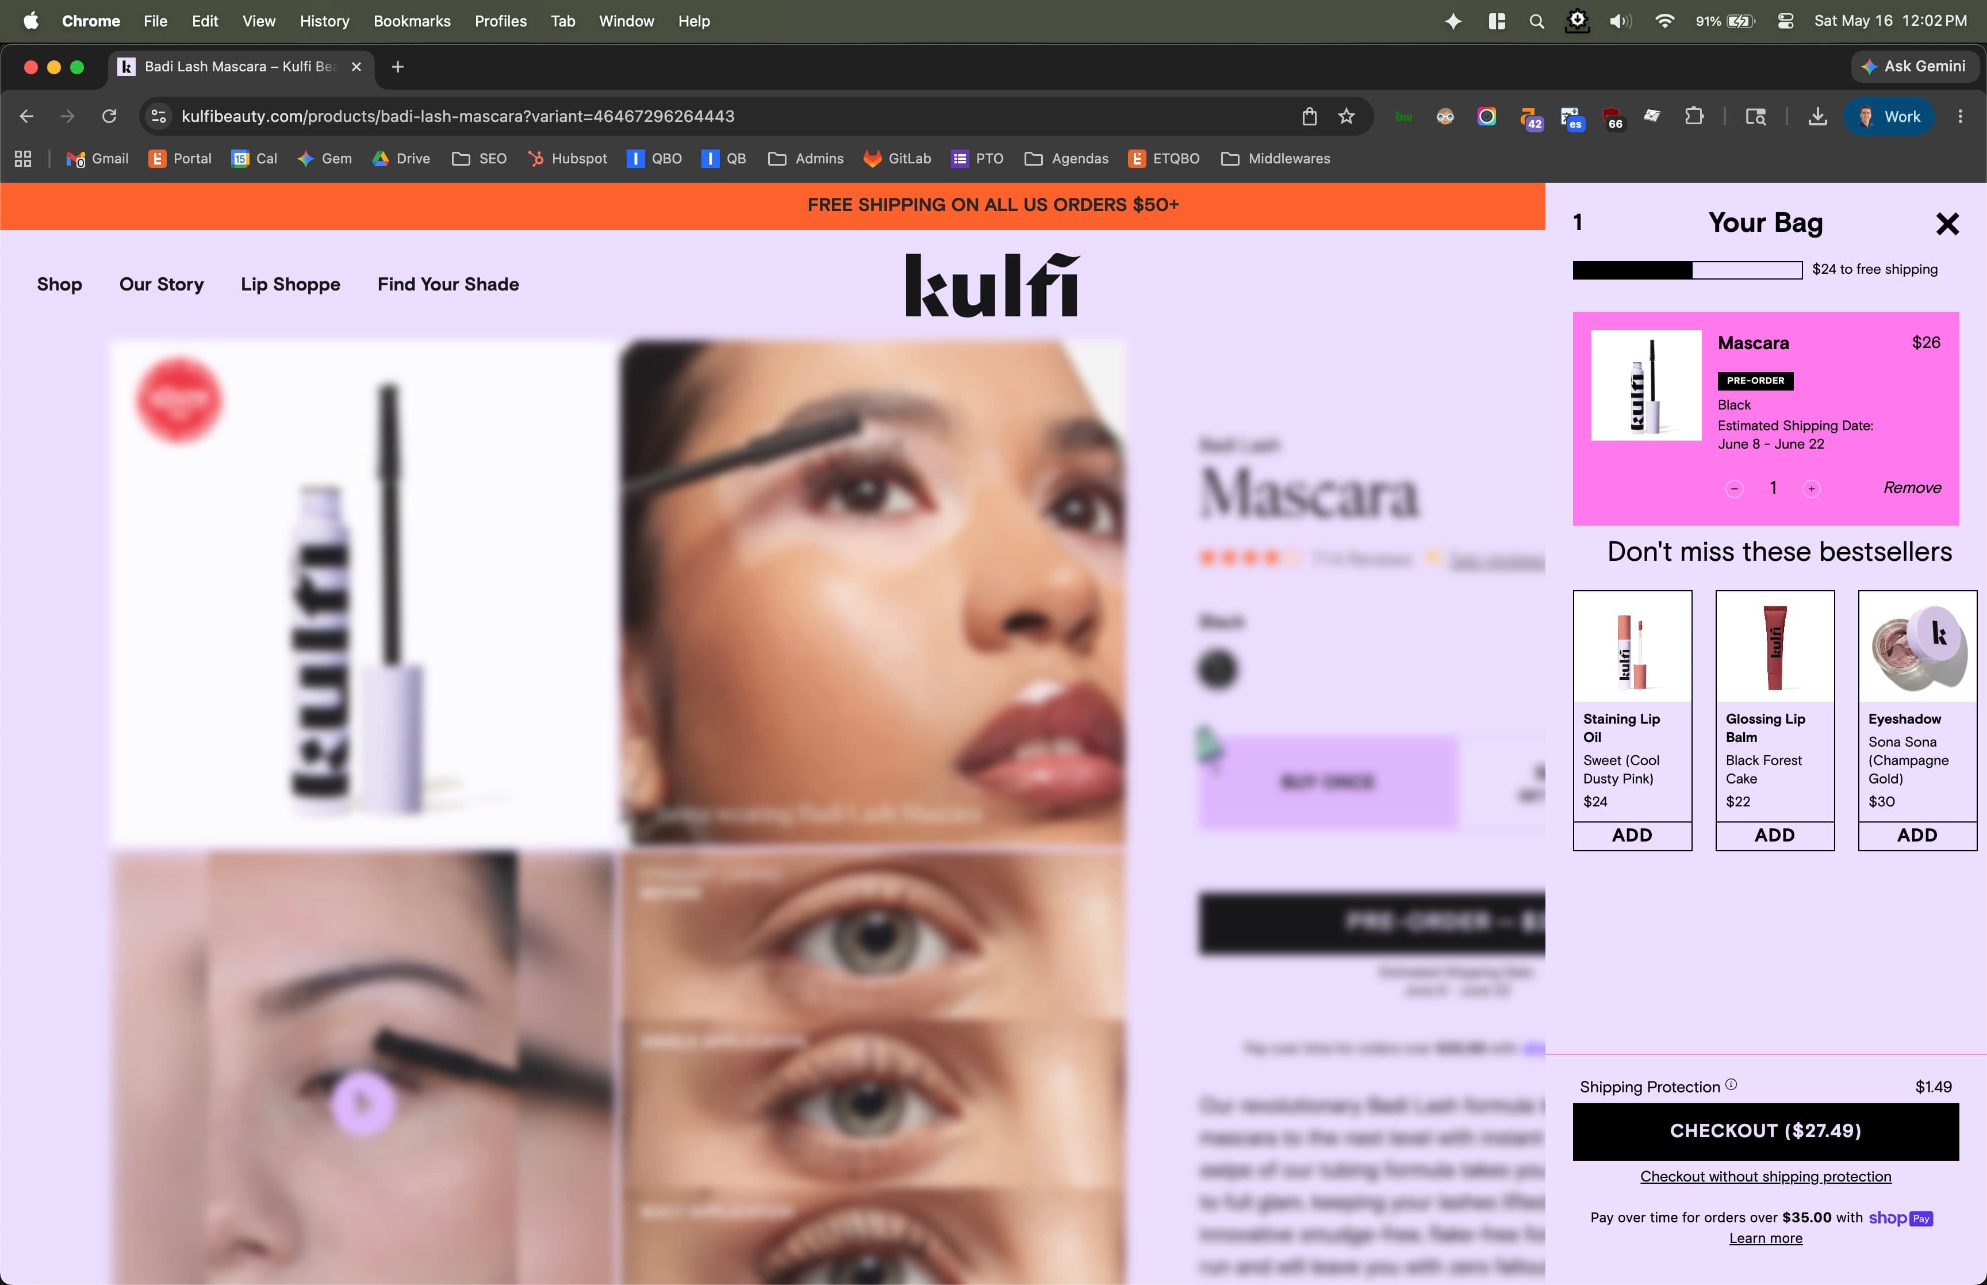Viewport: 1987px width, 1285px height.
Task: Open the ETQBO bookmark
Action: [x=1164, y=159]
